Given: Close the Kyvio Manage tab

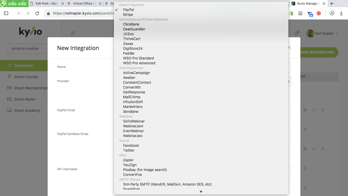Looking at the screenshot, I should tap(324, 4).
